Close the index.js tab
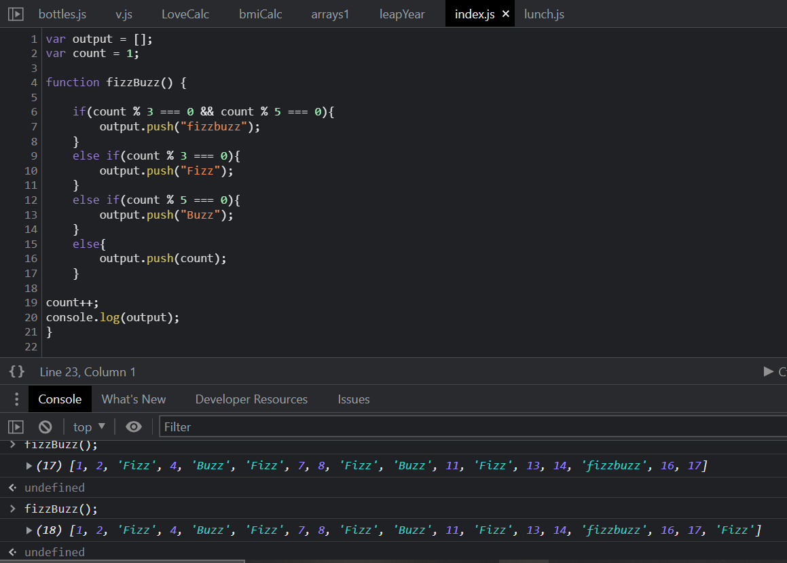The width and height of the screenshot is (787, 563). (506, 14)
